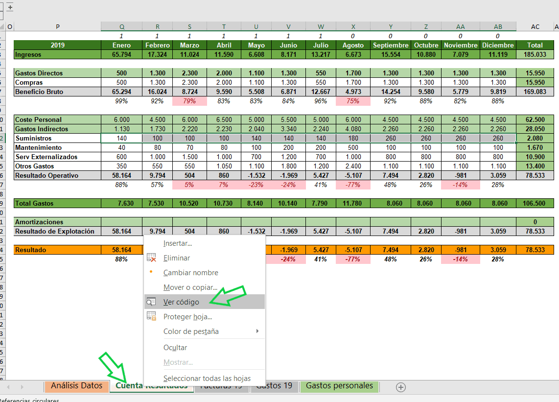The image size is (559, 402).
Task: Select column AA header
Action: point(460,26)
